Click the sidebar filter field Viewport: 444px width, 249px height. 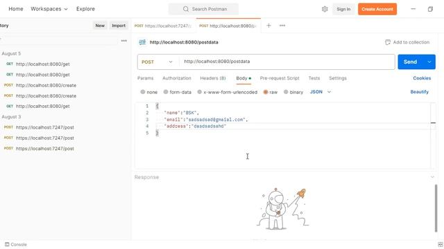[60, 41]
